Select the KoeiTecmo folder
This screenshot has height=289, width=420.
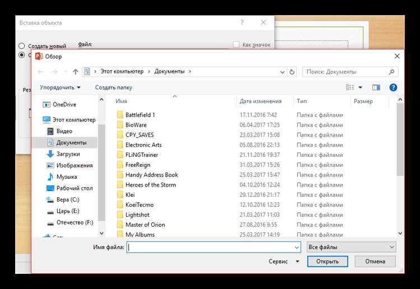tap(136, 204)
